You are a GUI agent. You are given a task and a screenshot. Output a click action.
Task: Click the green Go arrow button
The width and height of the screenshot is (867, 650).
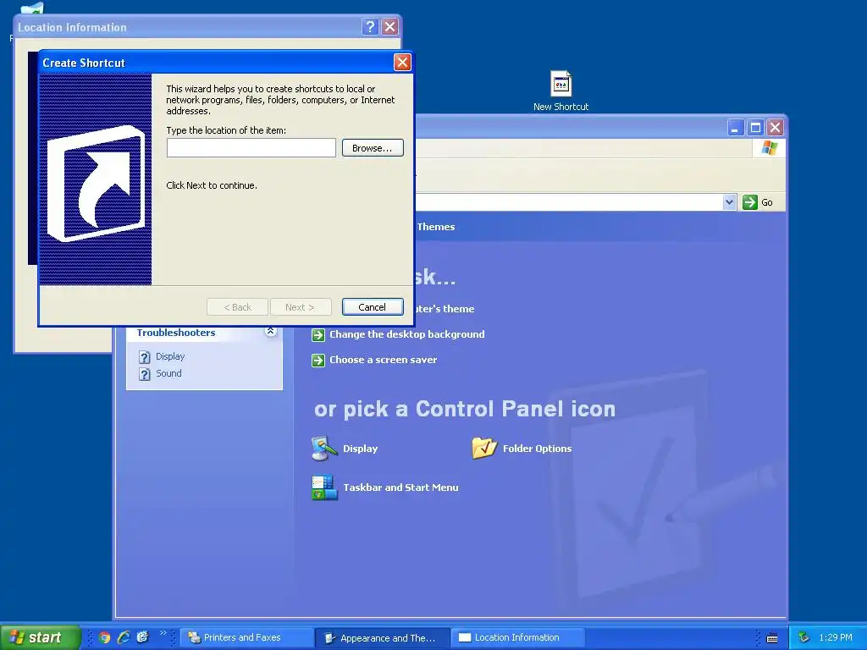[750, 202]
